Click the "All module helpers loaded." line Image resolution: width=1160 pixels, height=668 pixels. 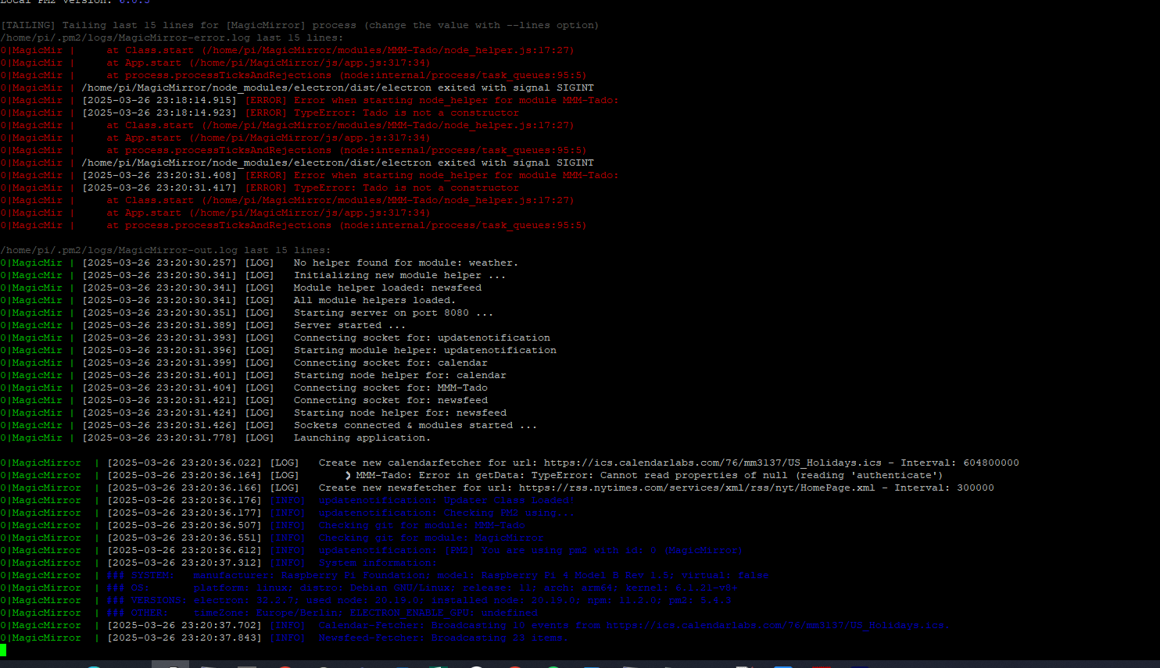click(x=374, y=300)
